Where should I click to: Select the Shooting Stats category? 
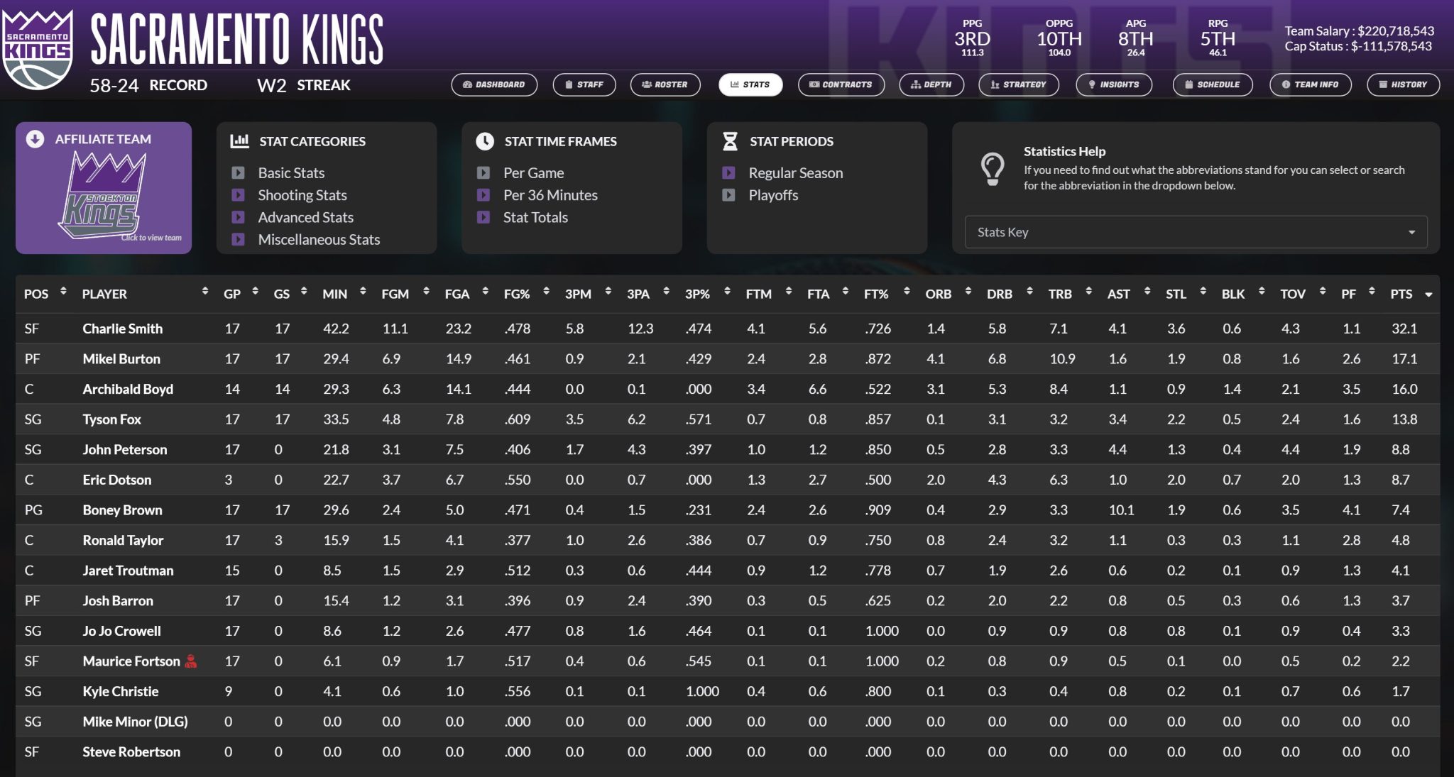coord(302,195)
